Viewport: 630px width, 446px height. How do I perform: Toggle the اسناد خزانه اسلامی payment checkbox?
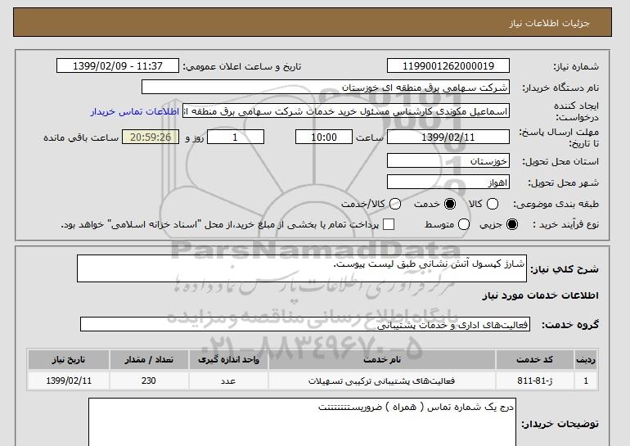pos(389,224)
